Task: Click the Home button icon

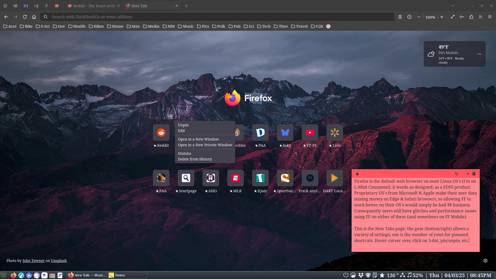Action: pos(34,17)
